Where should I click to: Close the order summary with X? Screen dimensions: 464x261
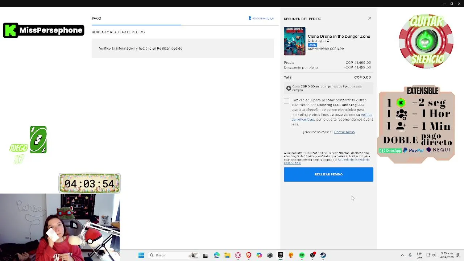[370, 18]
